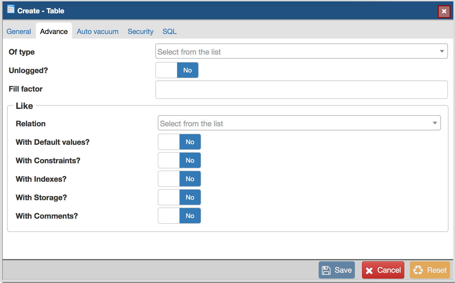455x283 pixels.
Task: Go to the Security tab
Action: [x=140, y=32]
